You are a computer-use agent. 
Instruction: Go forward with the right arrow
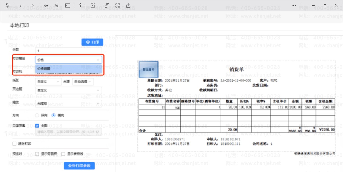(32, 5)
